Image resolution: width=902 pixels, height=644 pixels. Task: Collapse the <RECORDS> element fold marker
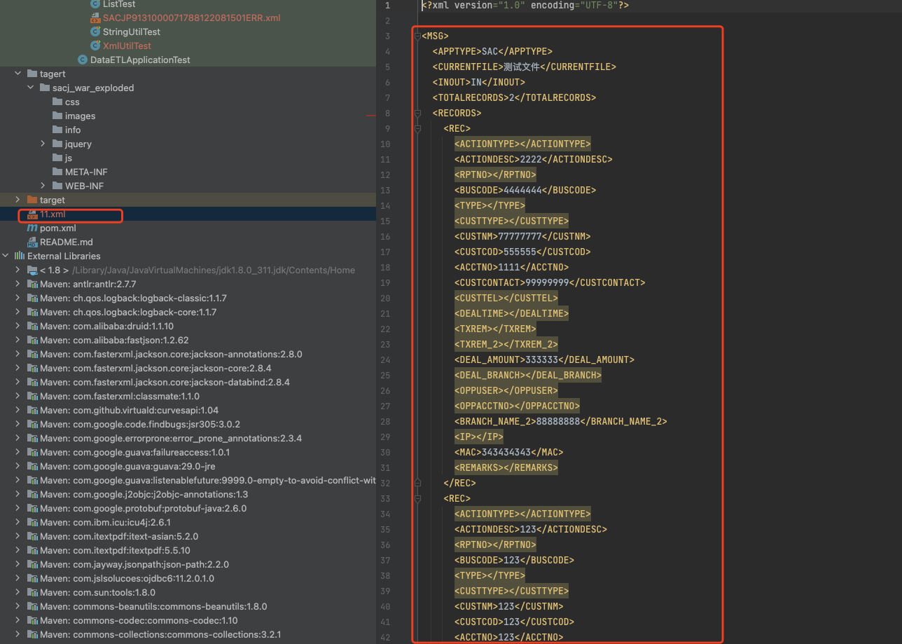click(x=417, y=114)
